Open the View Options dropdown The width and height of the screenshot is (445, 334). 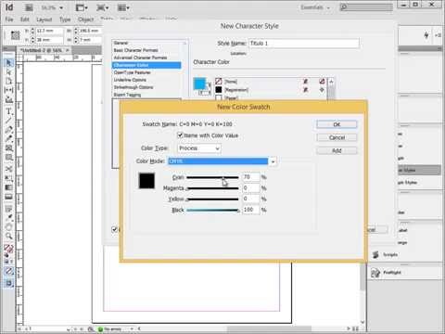click(82, 7)
